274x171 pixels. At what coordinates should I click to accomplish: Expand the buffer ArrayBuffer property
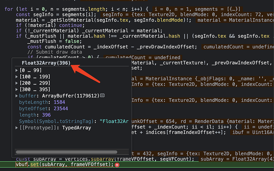point(17,96)
